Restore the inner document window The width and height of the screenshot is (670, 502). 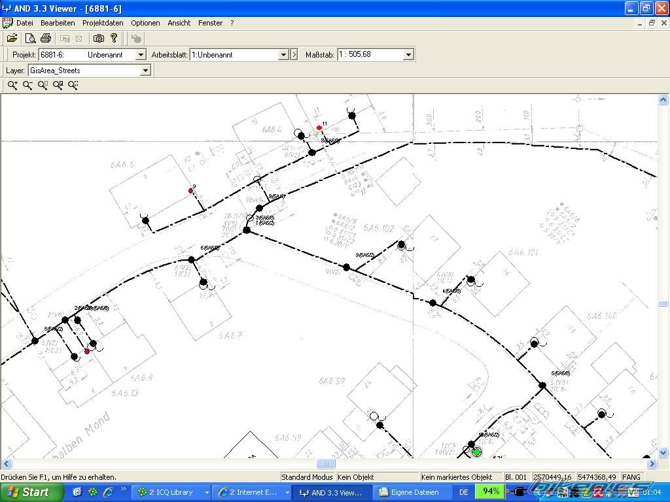click(x=652, y=23)
